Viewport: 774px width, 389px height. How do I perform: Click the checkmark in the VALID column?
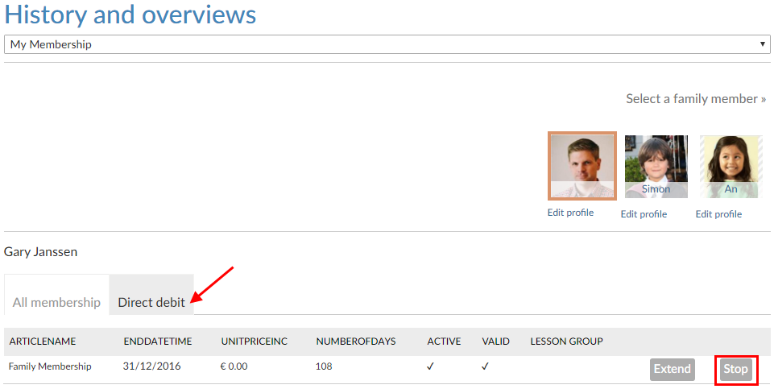pyautogui.click(x=486, y=366)
